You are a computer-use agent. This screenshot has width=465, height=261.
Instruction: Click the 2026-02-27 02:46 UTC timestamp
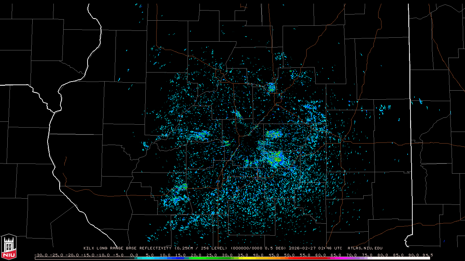pos(315,248)
